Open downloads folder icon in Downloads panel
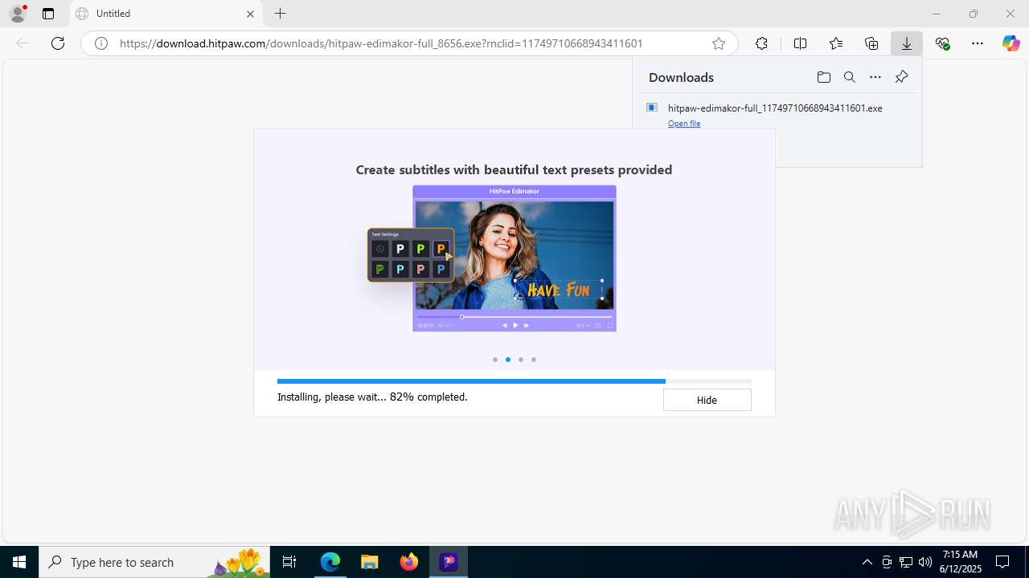 pos(823,77)
